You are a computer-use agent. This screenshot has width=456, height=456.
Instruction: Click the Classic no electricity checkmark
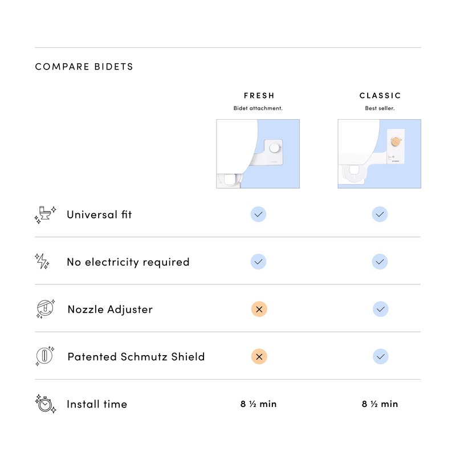(x=380, y=262)
